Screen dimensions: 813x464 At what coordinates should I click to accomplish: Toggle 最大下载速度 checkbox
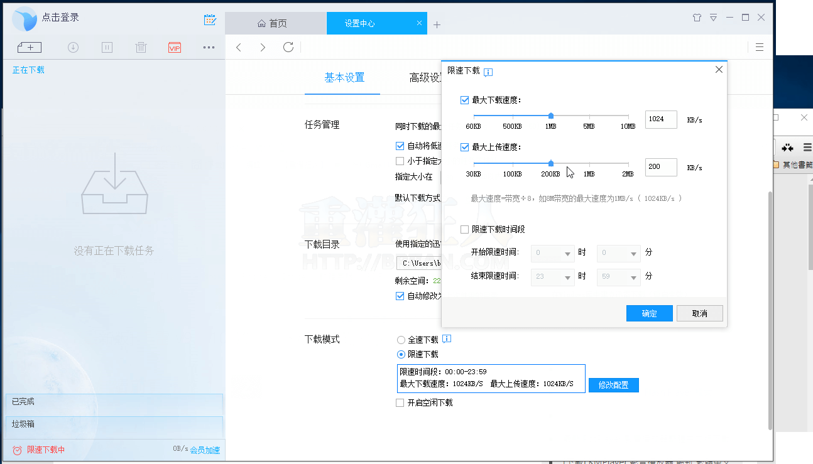tap(465, 100)
